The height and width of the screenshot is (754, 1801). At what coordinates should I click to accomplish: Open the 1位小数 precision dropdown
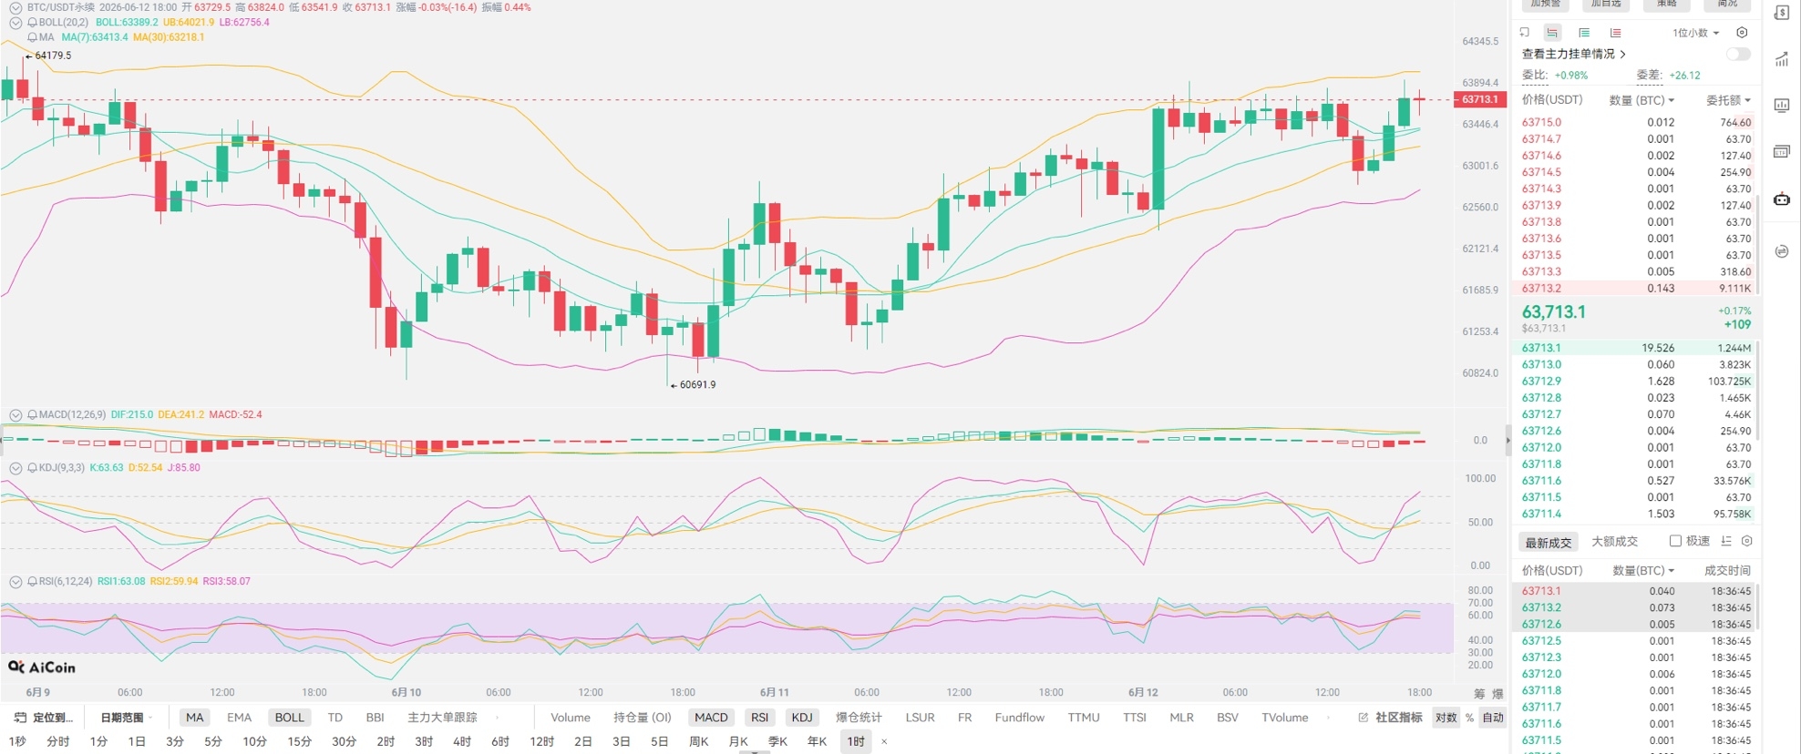[x=1695, y=33]
